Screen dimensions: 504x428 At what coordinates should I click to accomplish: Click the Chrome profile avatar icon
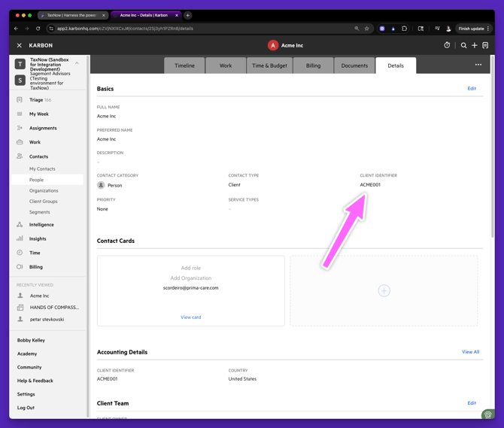pyautogui.click(x=448, y=29)
